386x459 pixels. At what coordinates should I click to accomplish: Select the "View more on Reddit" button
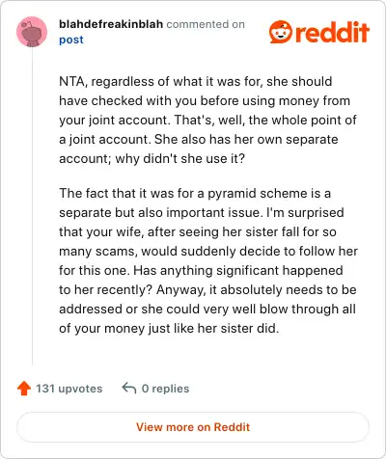point(193,427)
